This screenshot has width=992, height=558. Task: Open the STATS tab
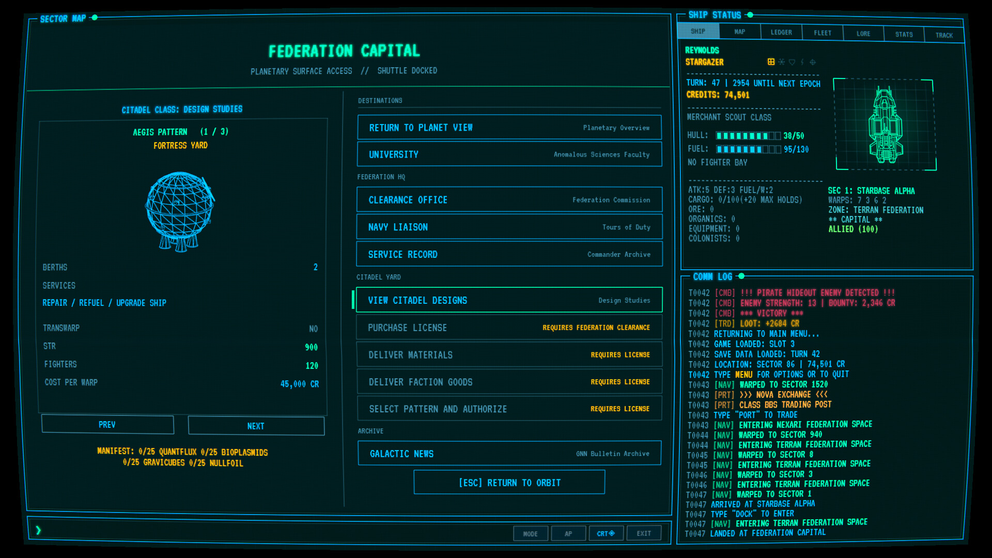904,34
